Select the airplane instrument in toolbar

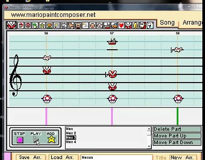[100, 25]
